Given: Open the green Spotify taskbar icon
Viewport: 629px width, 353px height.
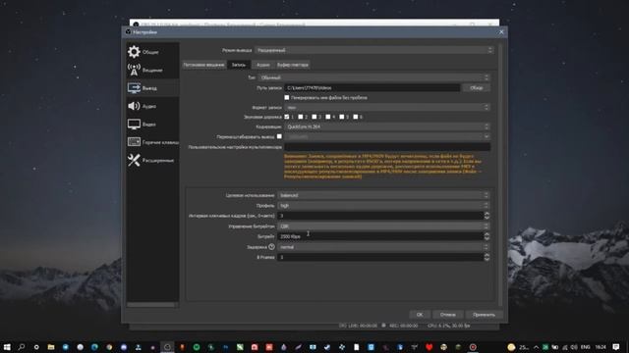Looking at the screenshot, I should (x=197, y=347).
